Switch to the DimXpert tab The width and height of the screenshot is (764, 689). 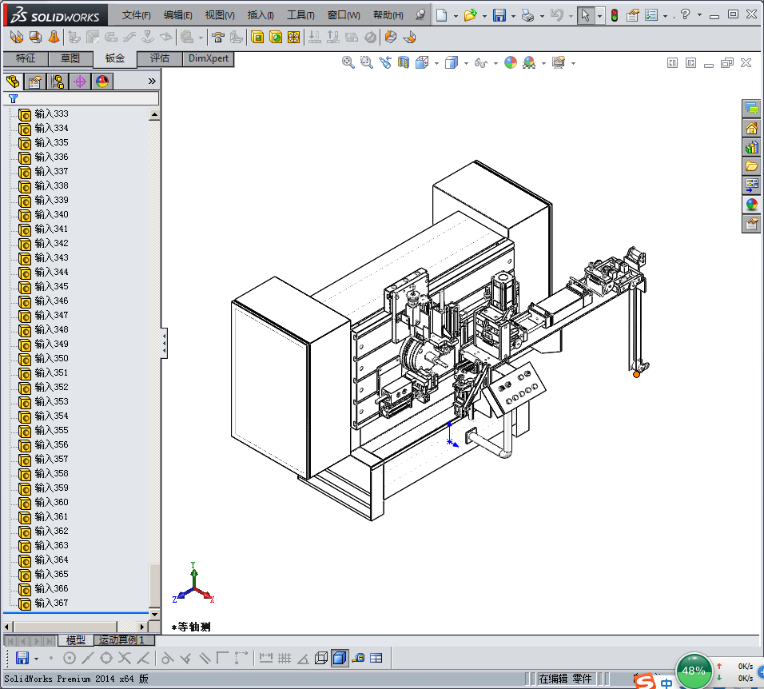pos(208,58)
